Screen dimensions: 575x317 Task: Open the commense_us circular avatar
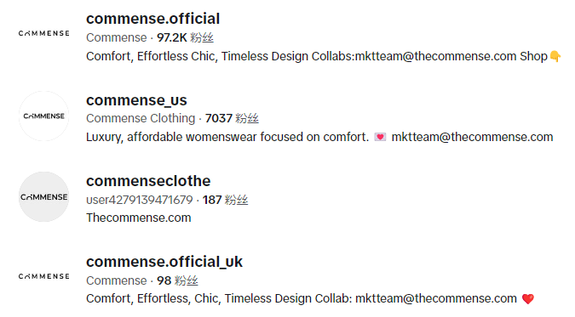tap(44, 116)
